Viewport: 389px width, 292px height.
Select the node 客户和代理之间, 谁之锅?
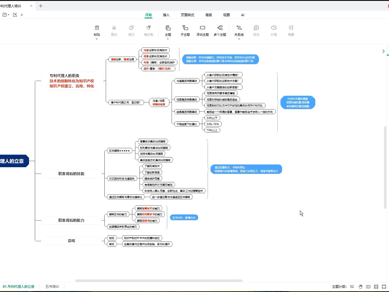126,102
